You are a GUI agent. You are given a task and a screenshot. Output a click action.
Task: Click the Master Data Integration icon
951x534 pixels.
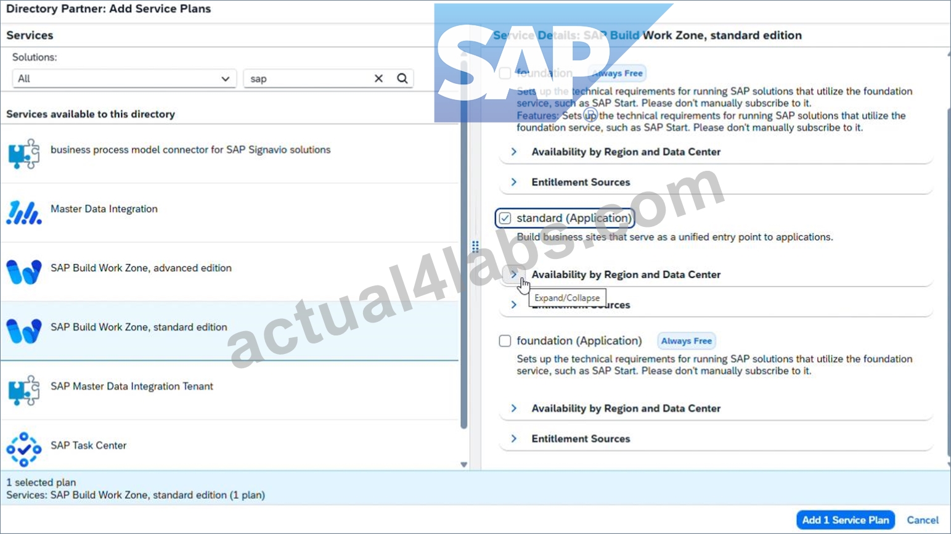coord(24,213)
